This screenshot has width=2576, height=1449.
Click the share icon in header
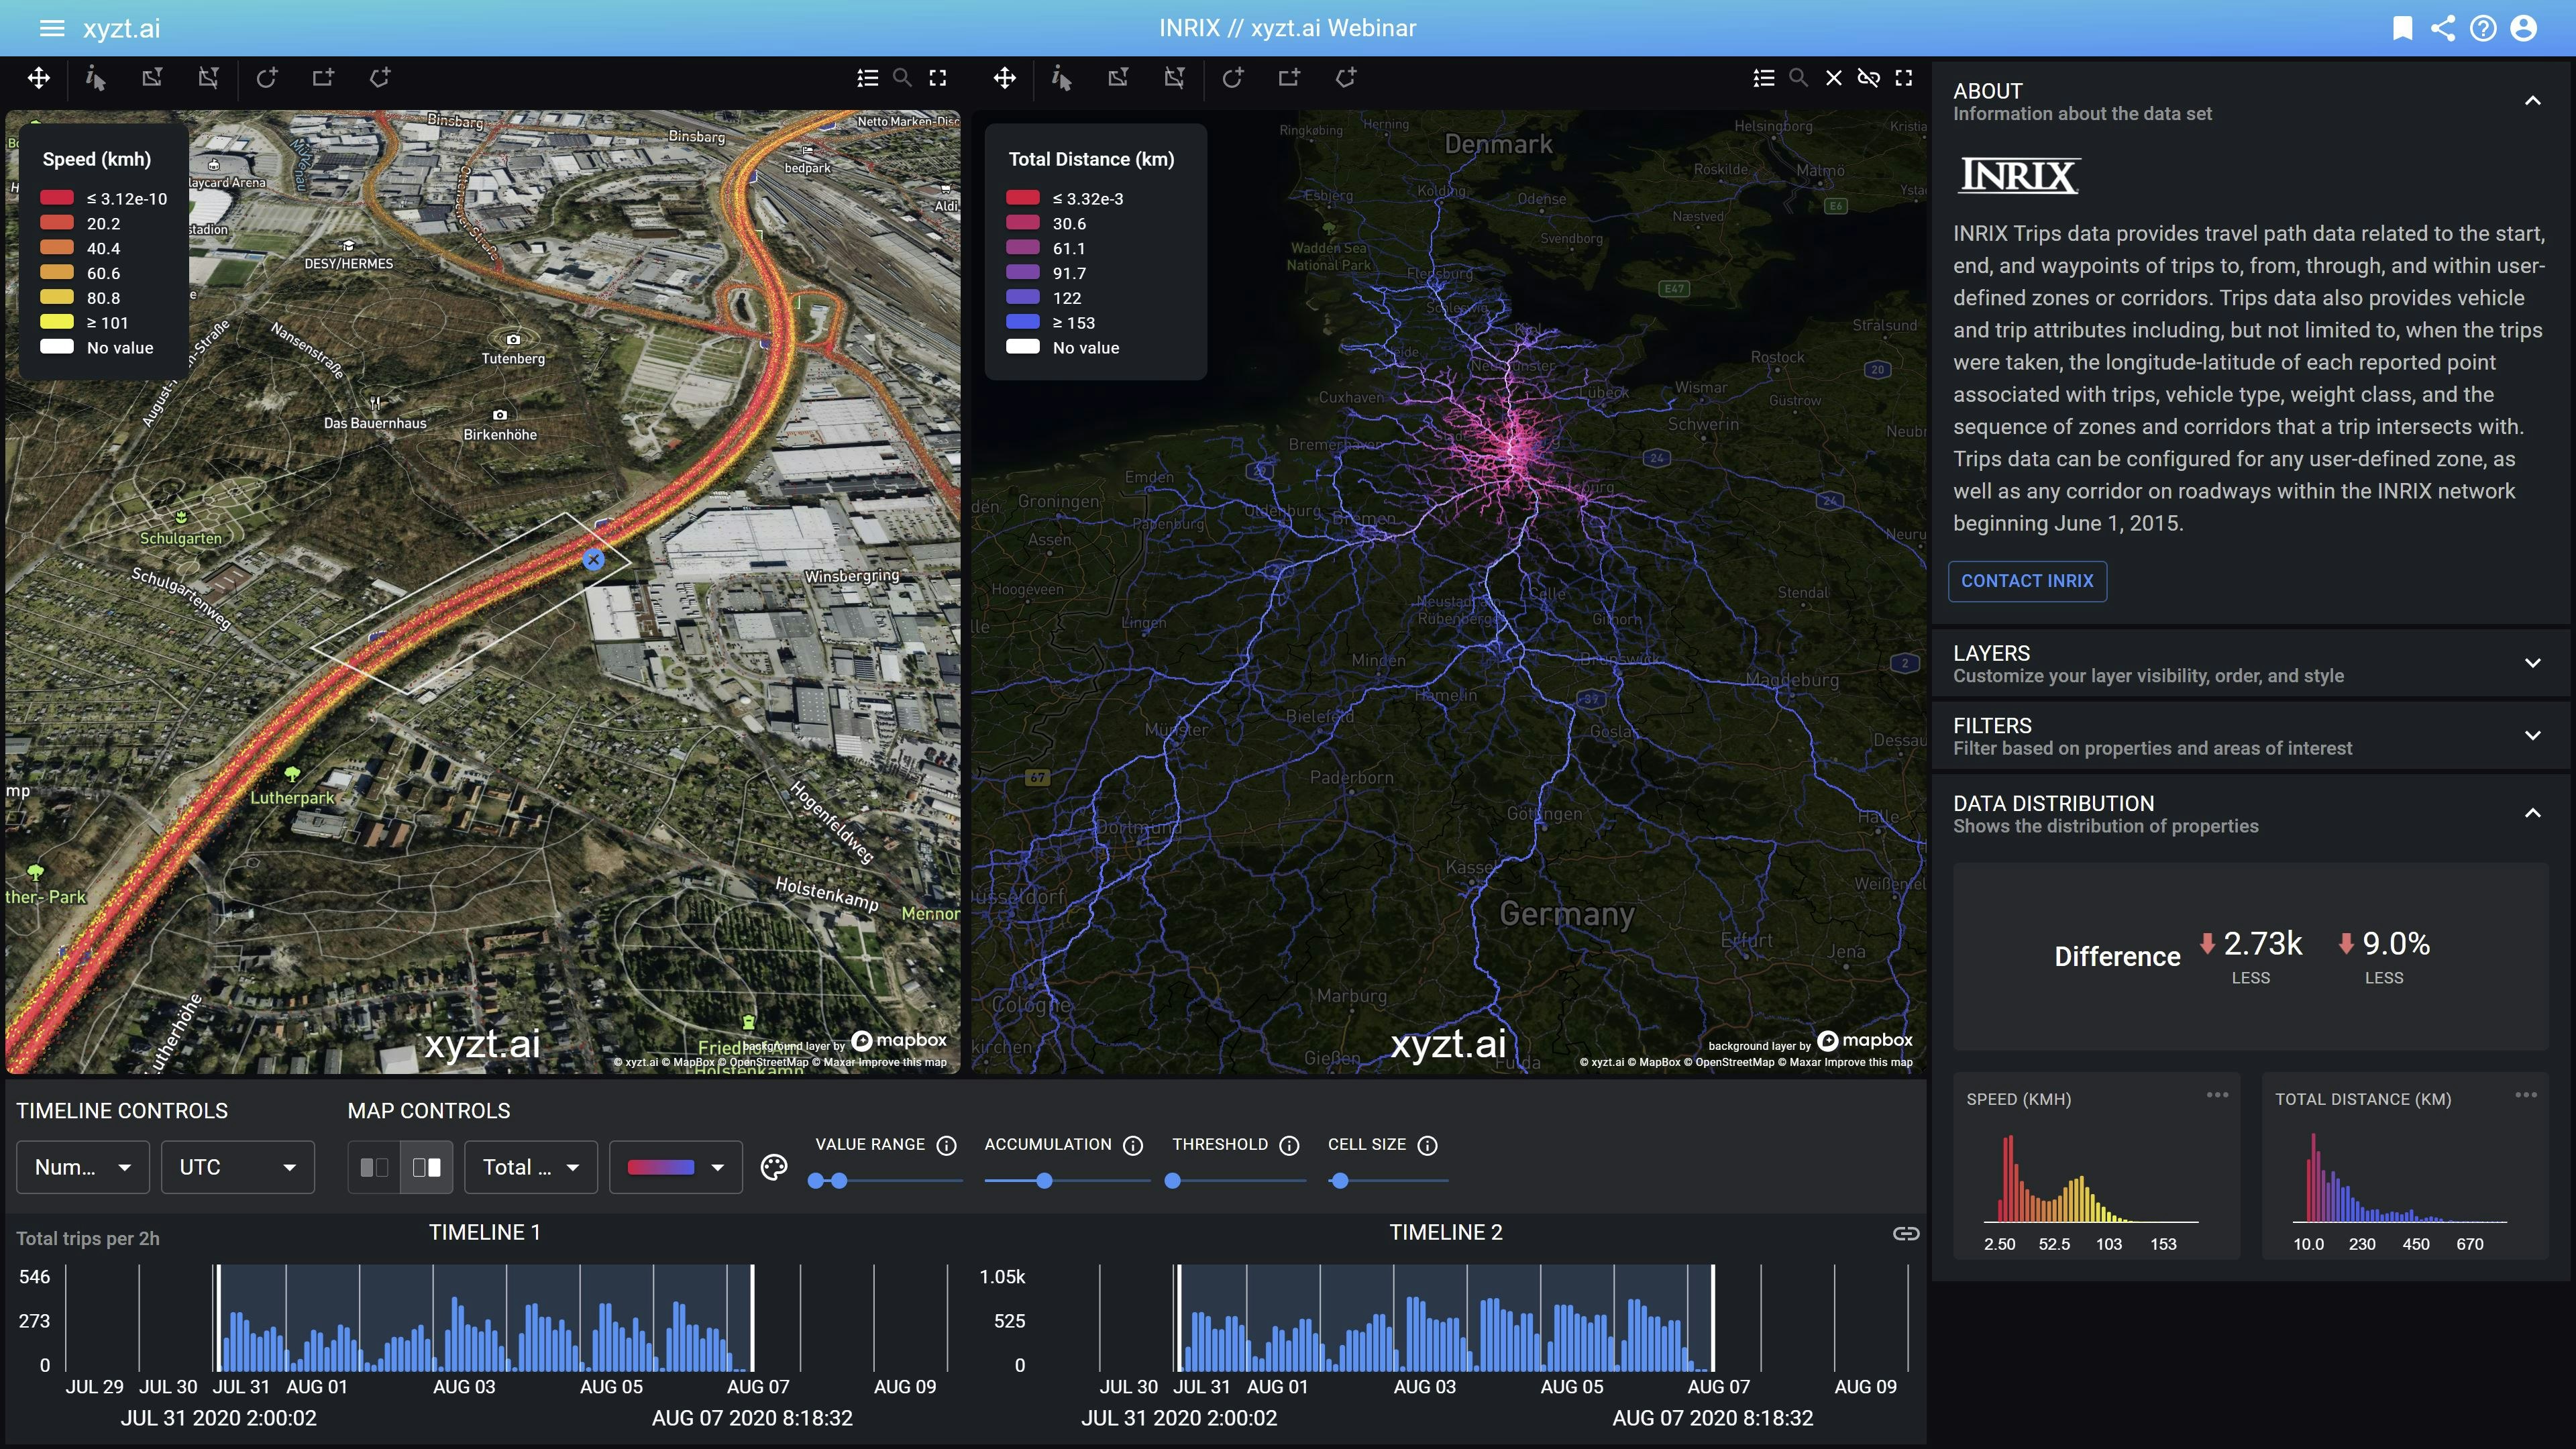(x=2442, y=28)
